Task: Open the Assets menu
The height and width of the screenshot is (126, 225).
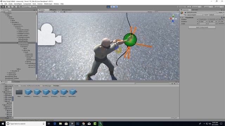Action: pyautogui.click(x=10, y=4)
